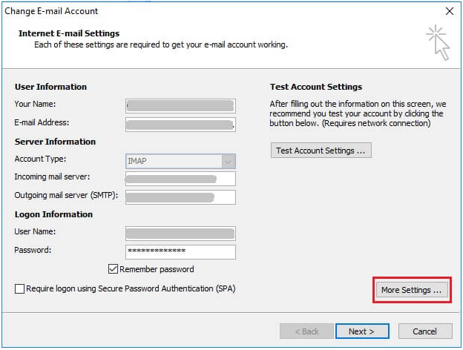Click the Server Information section heading
The height and width of the screenshot is (350, 463).
(55, 142)
